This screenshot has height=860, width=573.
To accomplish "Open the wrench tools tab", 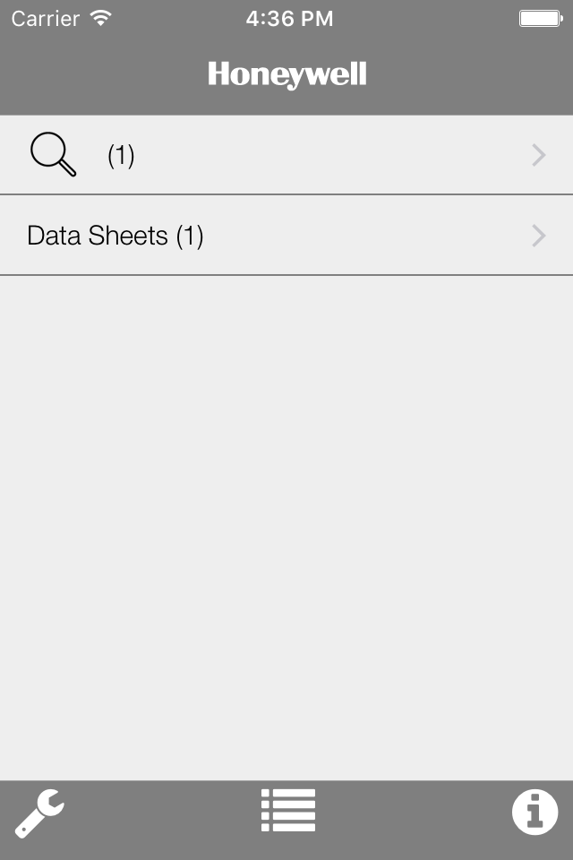I will point(39,813).
